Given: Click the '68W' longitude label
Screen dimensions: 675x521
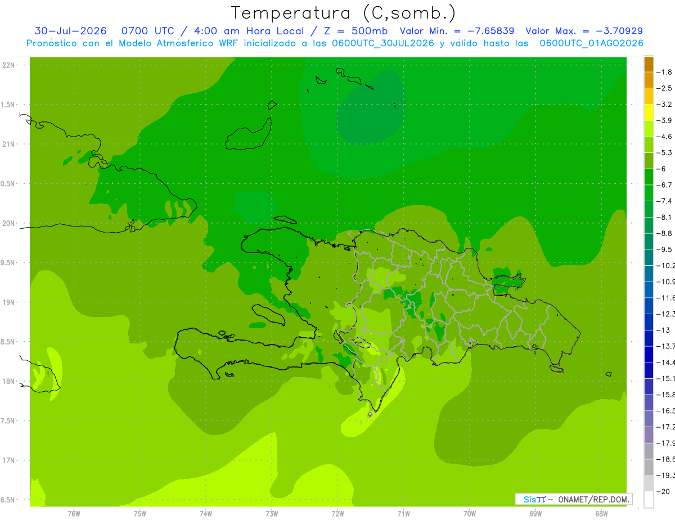Looking at the screenshot, I should [x=601, y=514].
